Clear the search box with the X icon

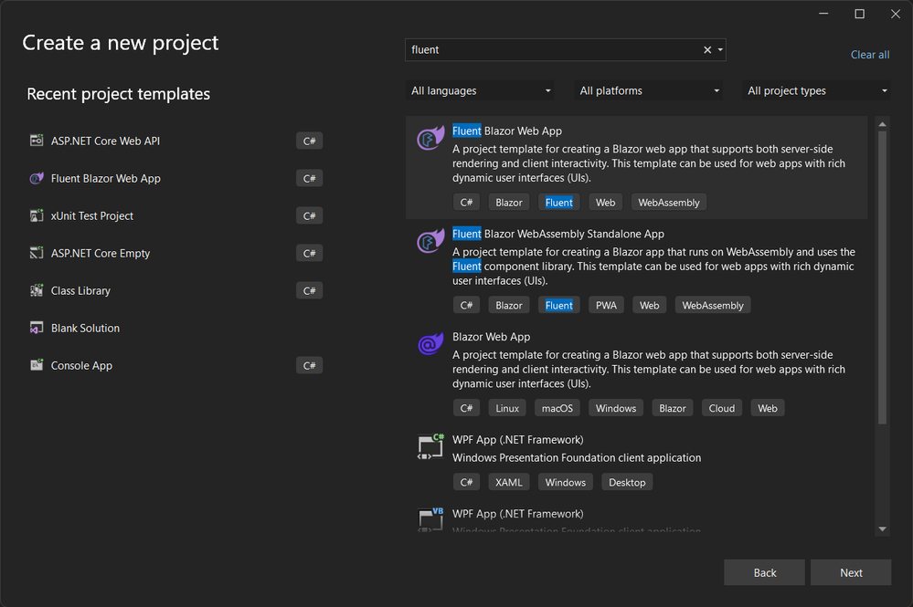point(706,50)
